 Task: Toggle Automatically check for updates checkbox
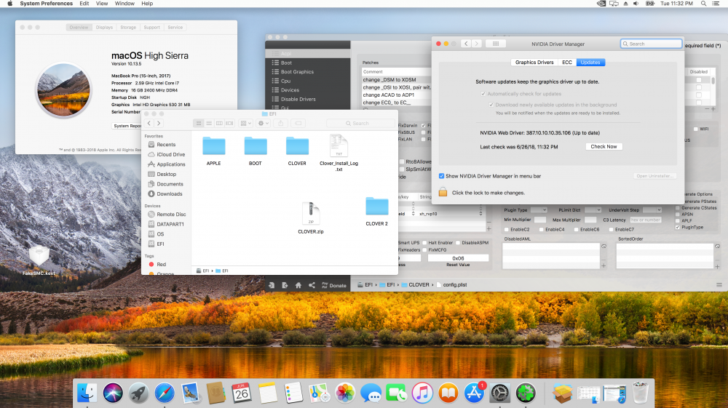tap(483, 94)
